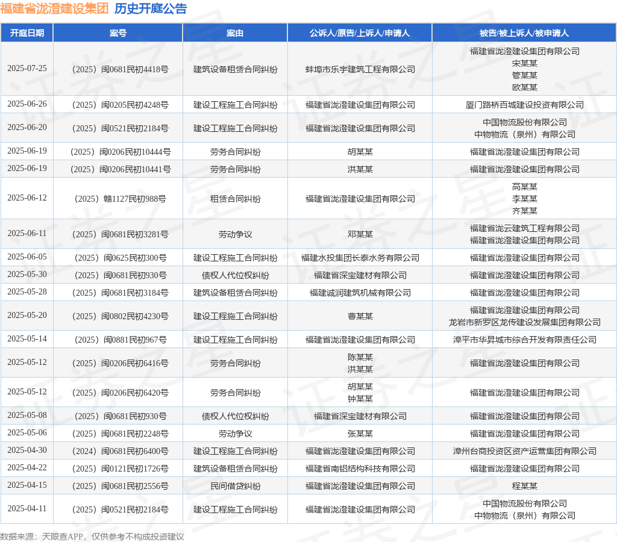
Task: Select the date 2025-05-30
Action: [x=27, y=274]
